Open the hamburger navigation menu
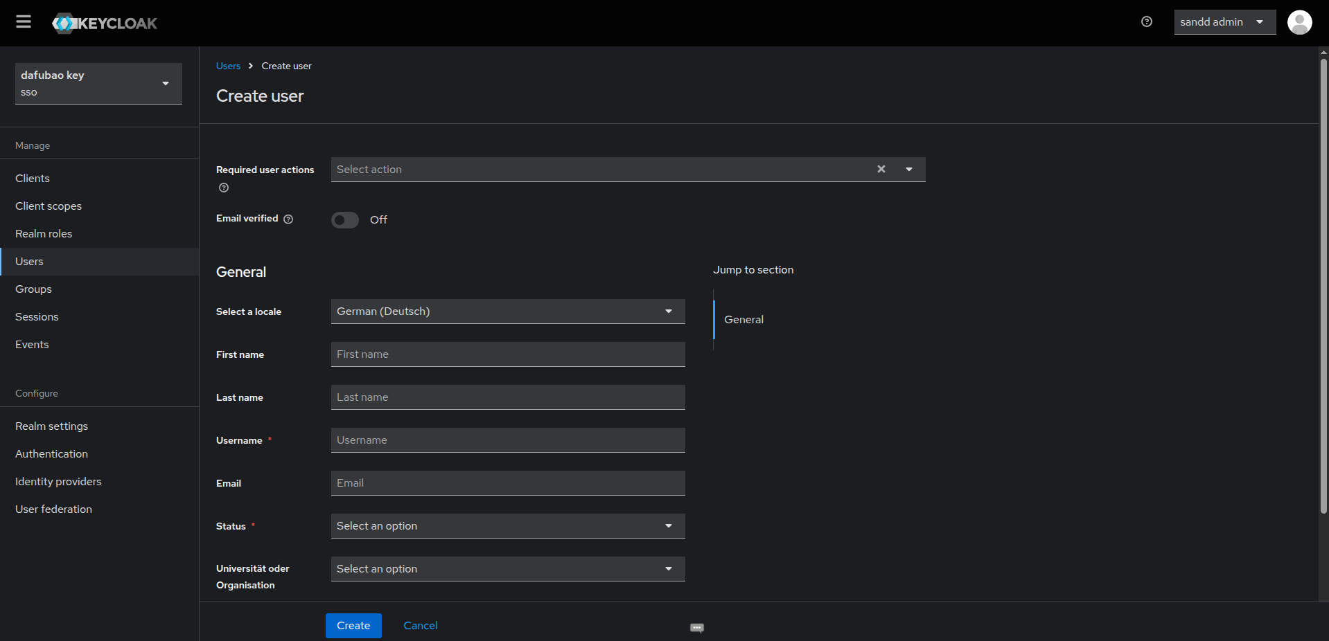 click(24, 22)
